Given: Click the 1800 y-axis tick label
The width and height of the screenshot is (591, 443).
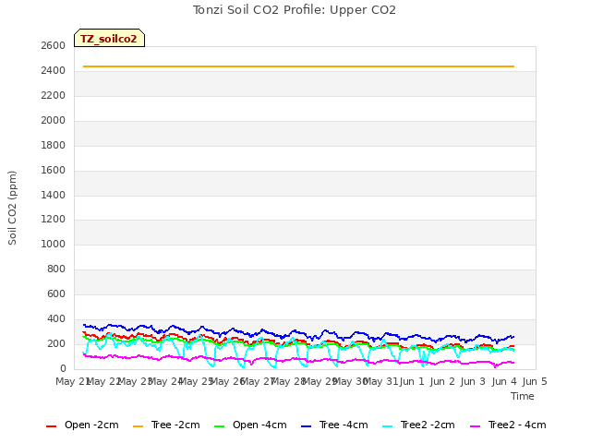Looking at the screenshot, I should coord(54,145).
